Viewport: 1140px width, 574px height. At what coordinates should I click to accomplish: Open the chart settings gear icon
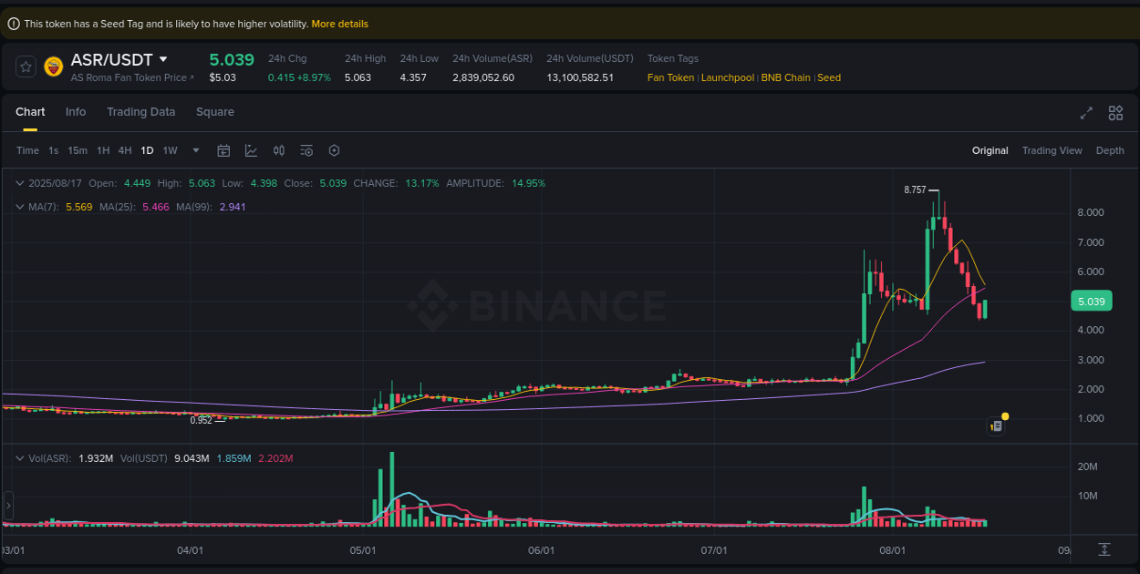click(x=334, y=150)
